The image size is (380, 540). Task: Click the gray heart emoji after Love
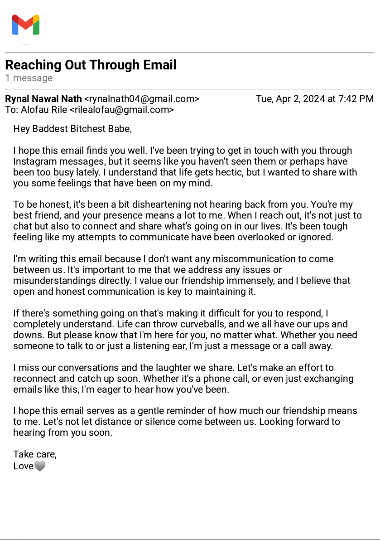tap(40, 466)
